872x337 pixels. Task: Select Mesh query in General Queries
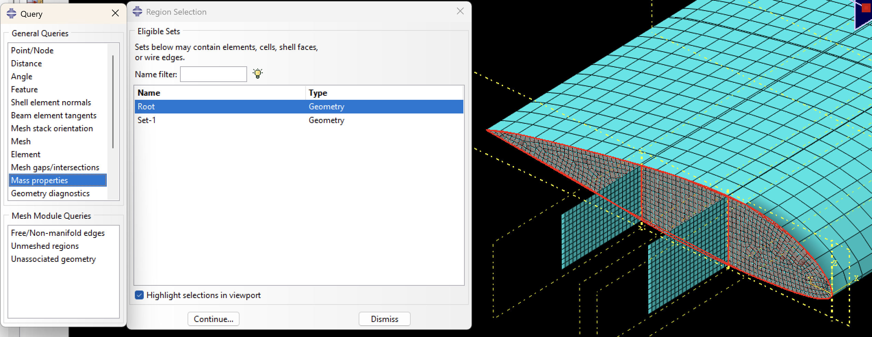point(21,141)
